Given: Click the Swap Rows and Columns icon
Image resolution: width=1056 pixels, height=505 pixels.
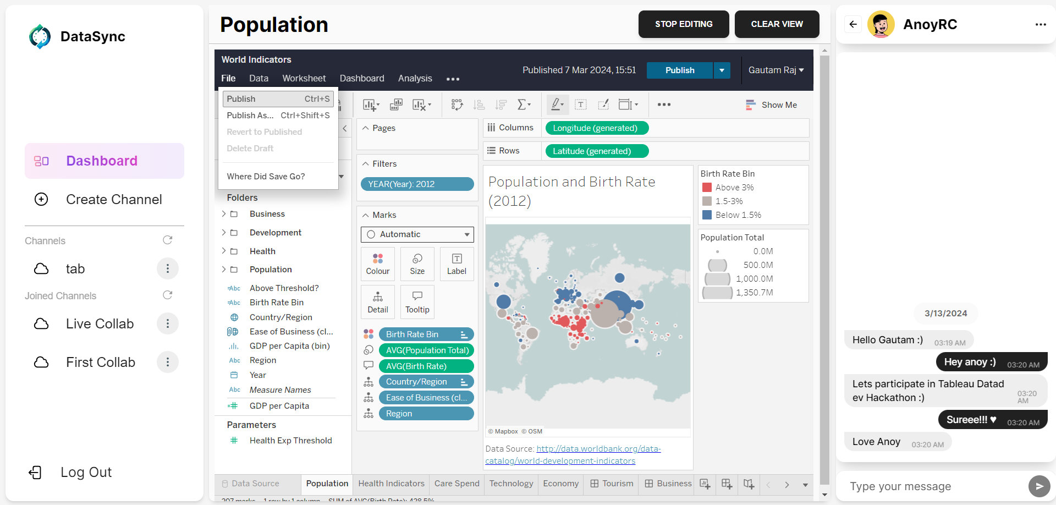Looking at the screenshot, I should point(457,105).
